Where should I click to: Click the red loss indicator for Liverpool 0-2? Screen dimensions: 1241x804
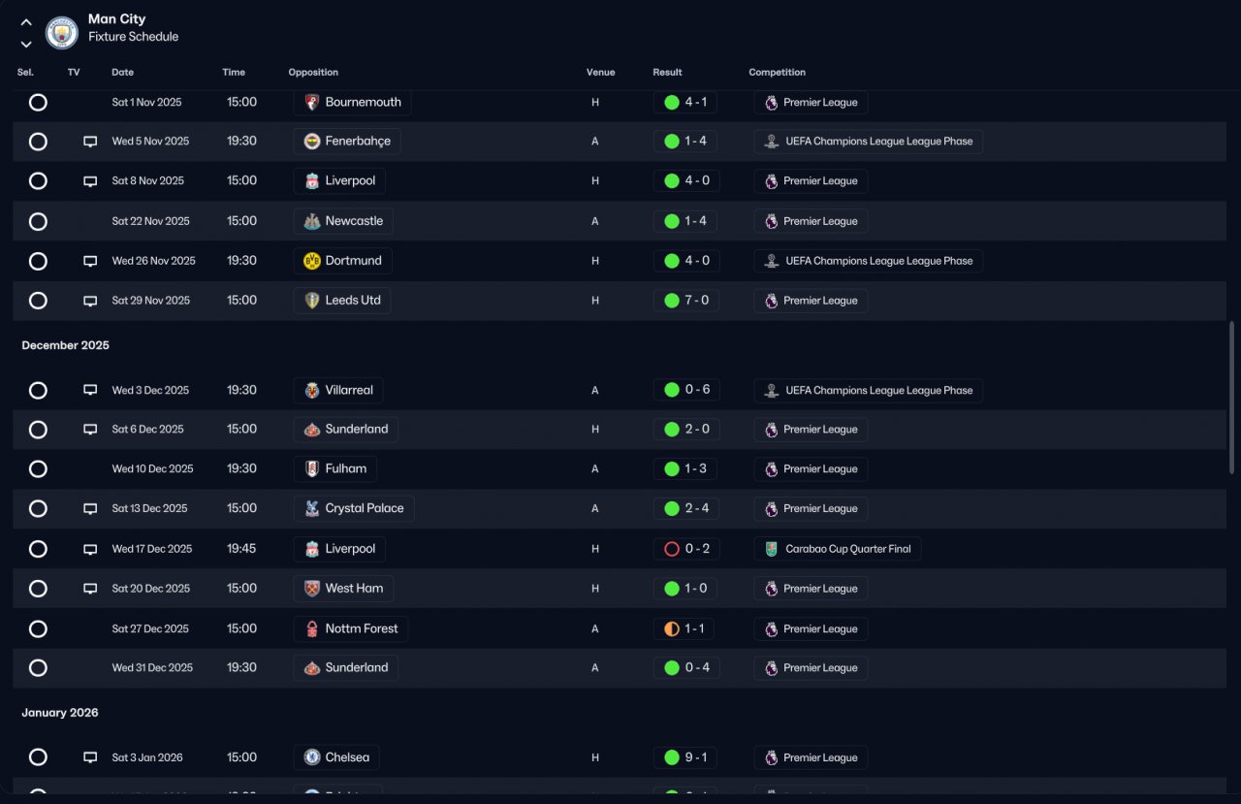tap(671, 549)
